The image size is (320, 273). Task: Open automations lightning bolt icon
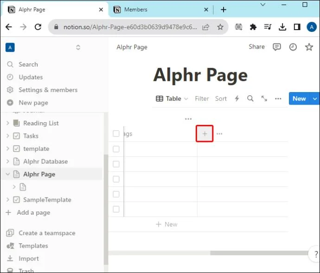(x=237, y=99)
